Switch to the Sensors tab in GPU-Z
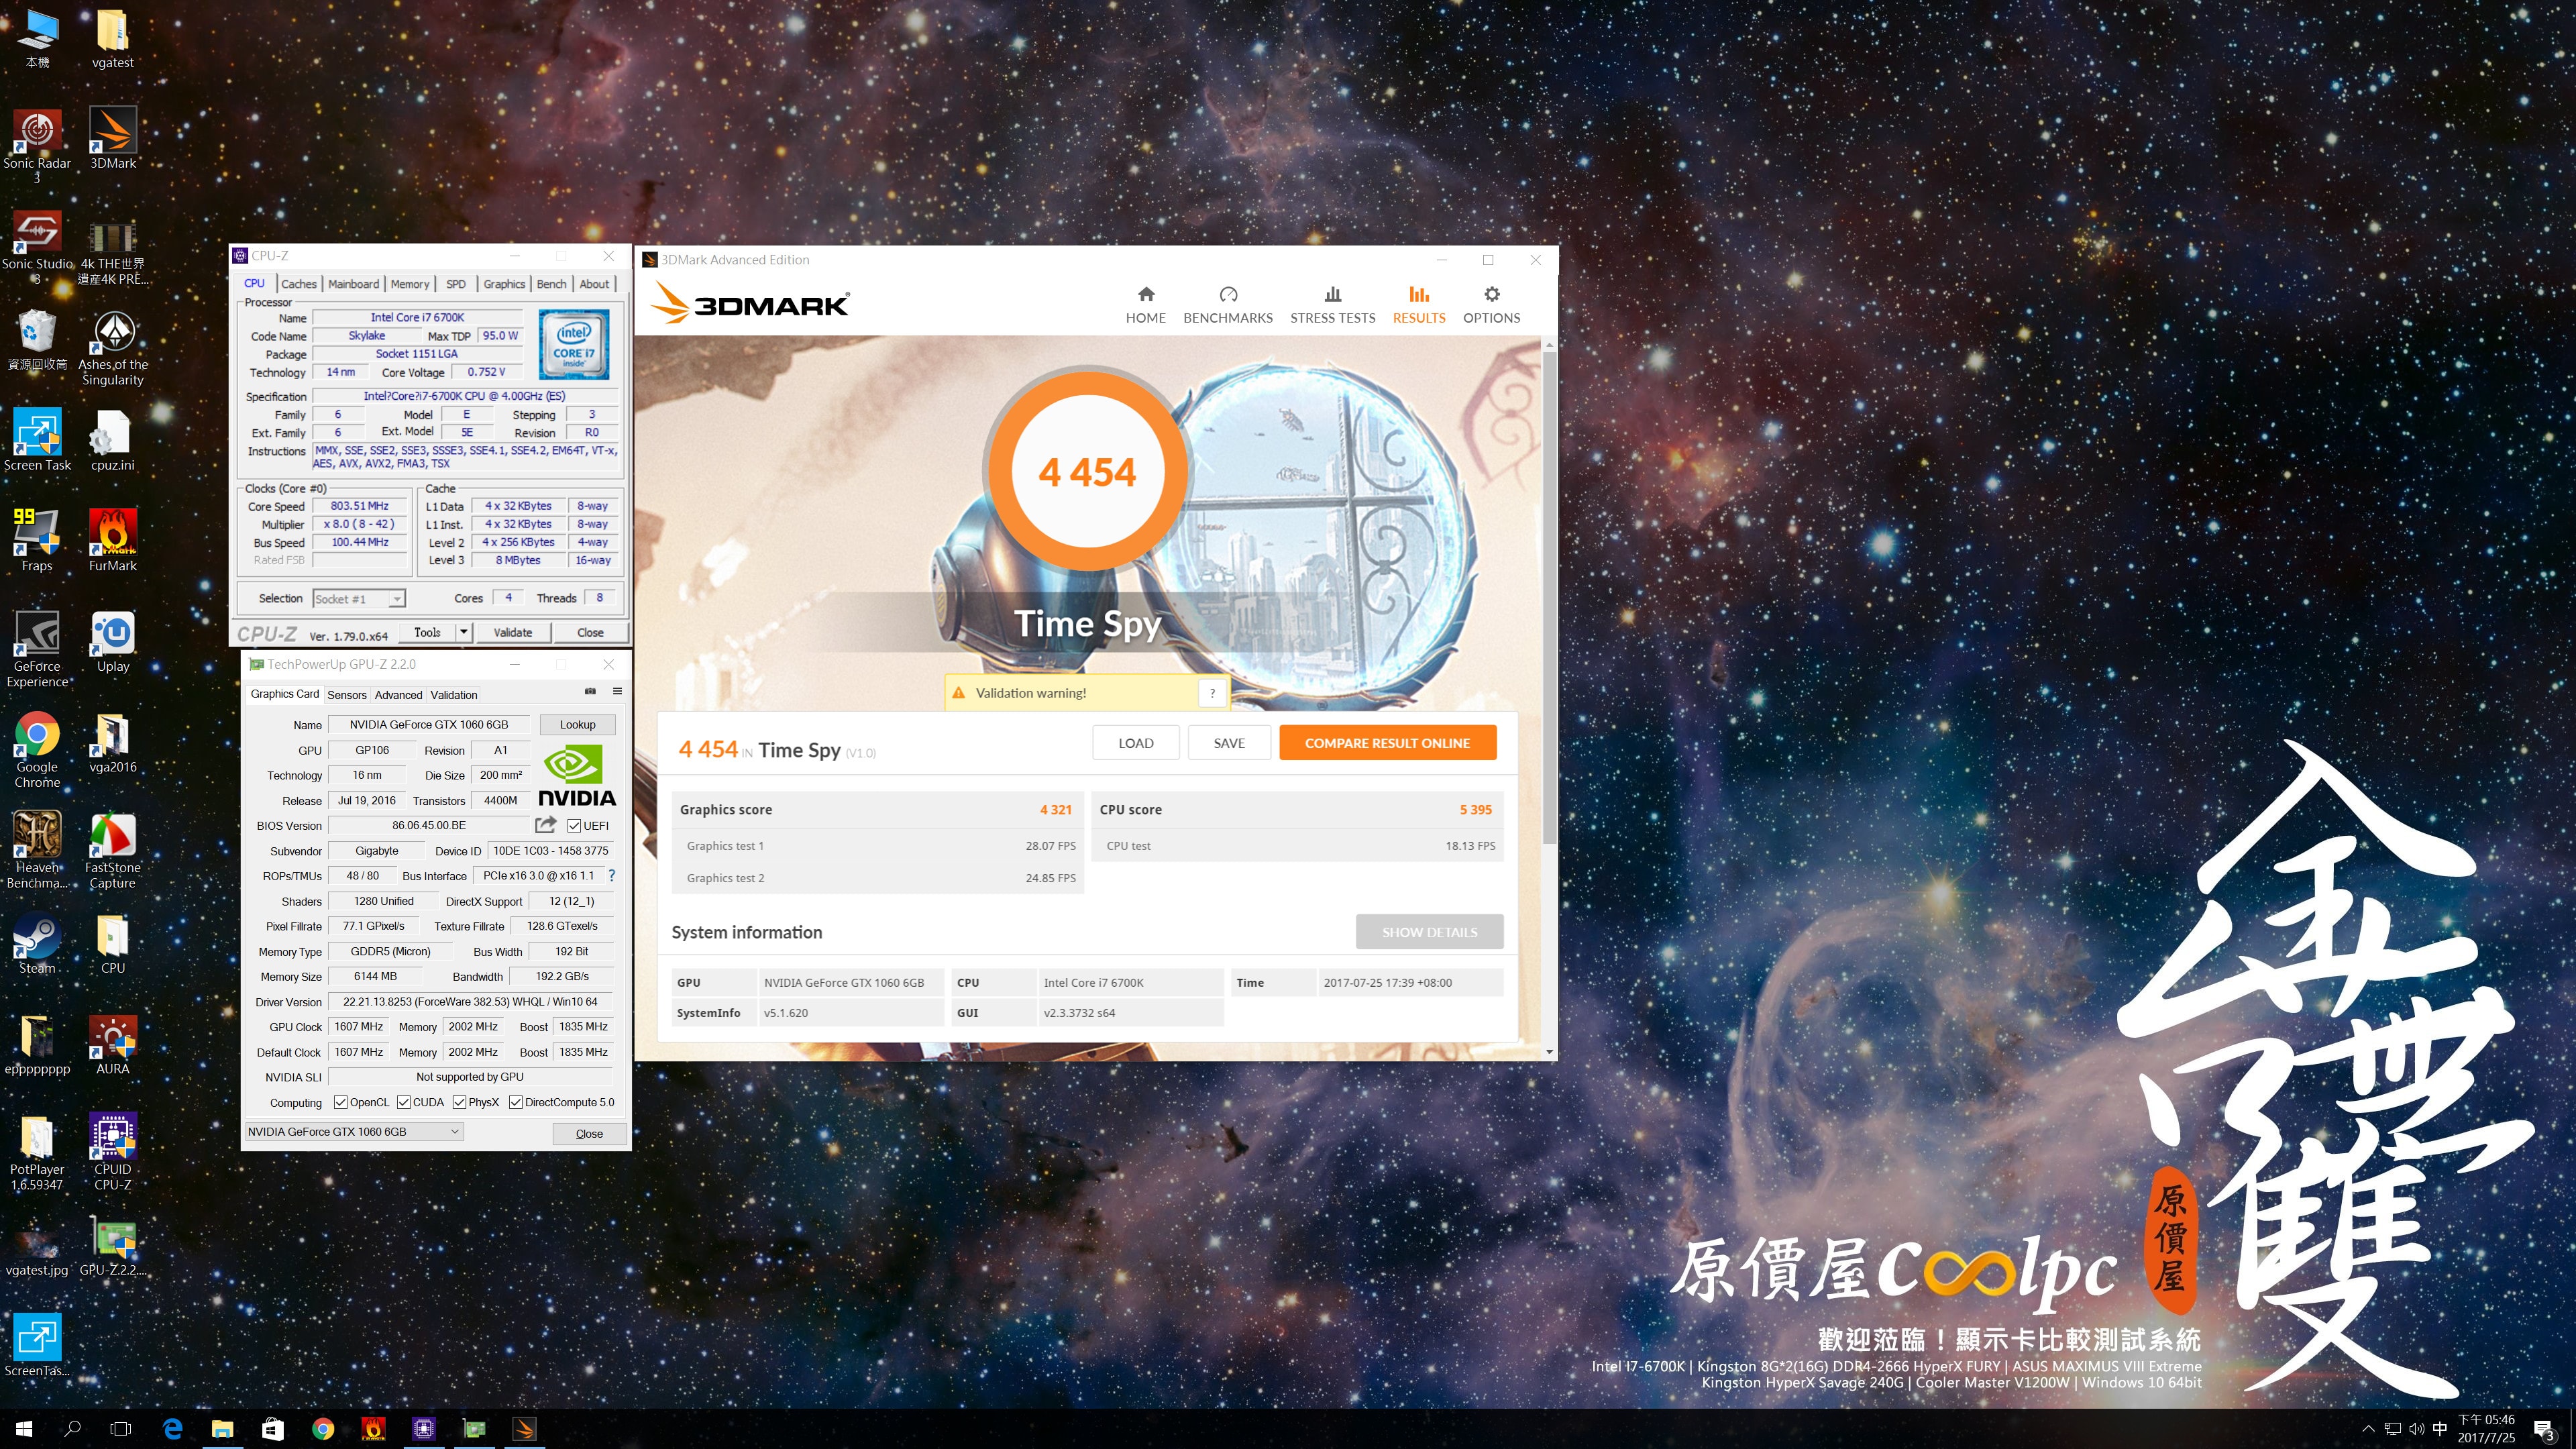 click(347, 695)
